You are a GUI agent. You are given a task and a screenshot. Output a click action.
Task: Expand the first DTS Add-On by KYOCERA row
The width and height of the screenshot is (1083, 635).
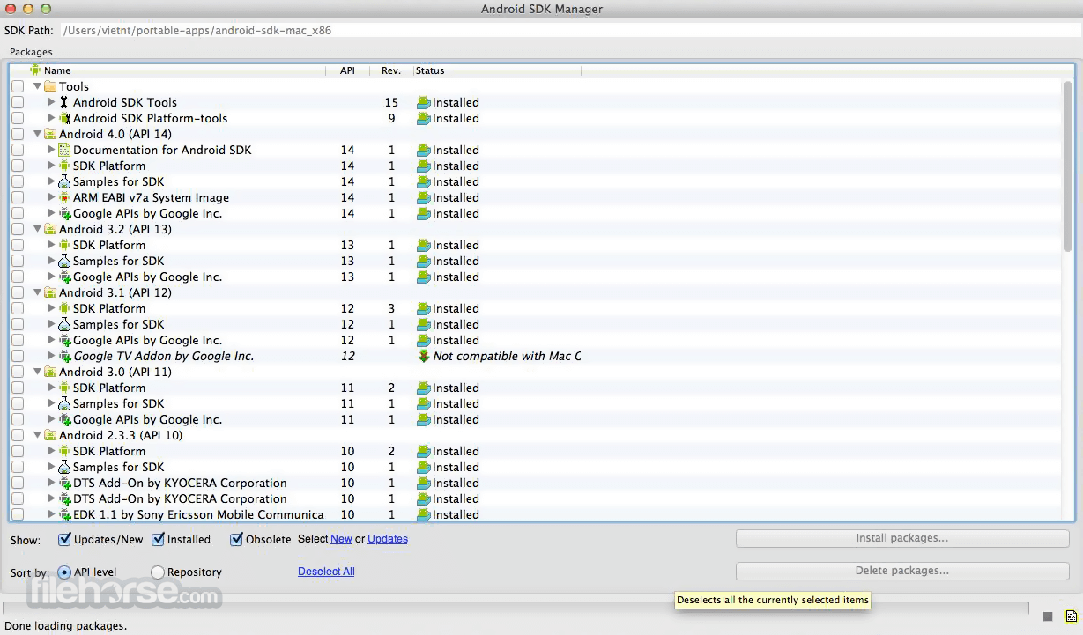pos(51,483)
